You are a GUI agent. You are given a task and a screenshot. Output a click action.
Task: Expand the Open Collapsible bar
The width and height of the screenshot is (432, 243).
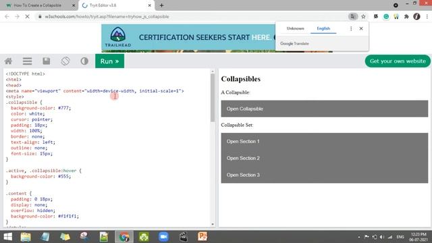(x=324, y=109)
